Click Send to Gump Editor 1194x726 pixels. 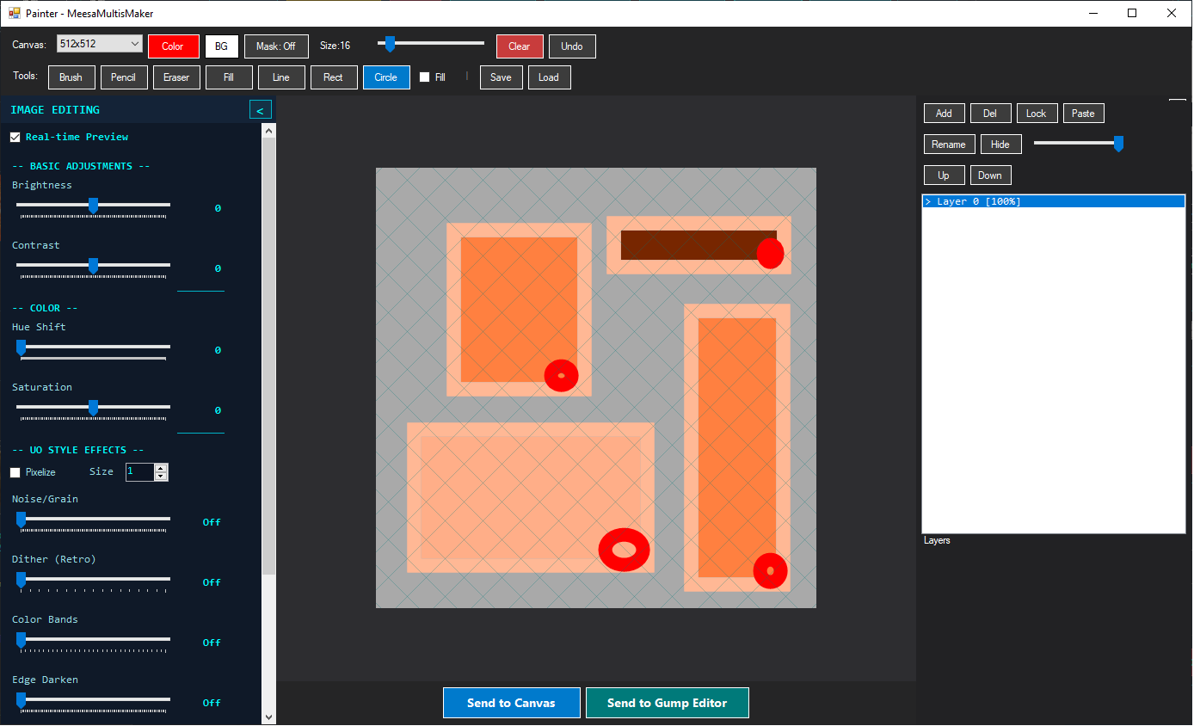pyautogui.click(x=668, y=703)
